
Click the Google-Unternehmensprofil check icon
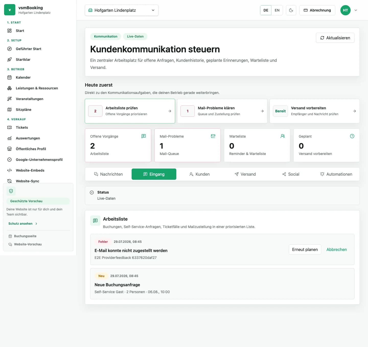coord(9,160)
